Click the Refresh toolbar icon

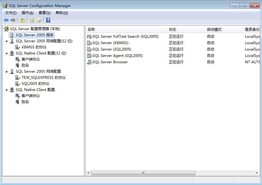(x=32, y=20)
